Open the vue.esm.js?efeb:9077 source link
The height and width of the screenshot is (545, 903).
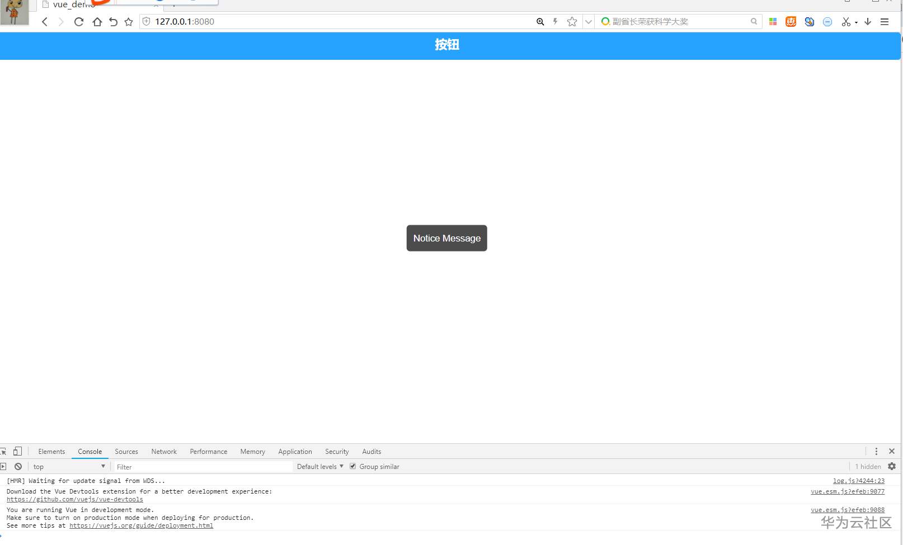(848, 491)
